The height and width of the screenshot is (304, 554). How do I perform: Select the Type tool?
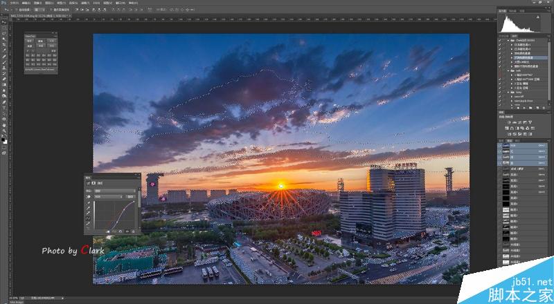click(4, 108)
